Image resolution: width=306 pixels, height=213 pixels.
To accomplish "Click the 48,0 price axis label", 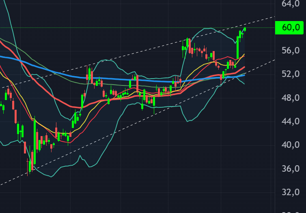I will [x=291, y=98].
